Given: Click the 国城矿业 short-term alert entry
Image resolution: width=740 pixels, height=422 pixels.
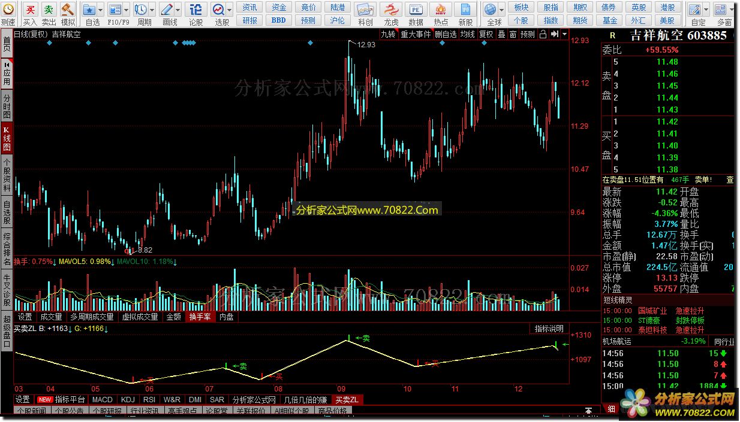Looking at the screenshot, I should (652, 311).
